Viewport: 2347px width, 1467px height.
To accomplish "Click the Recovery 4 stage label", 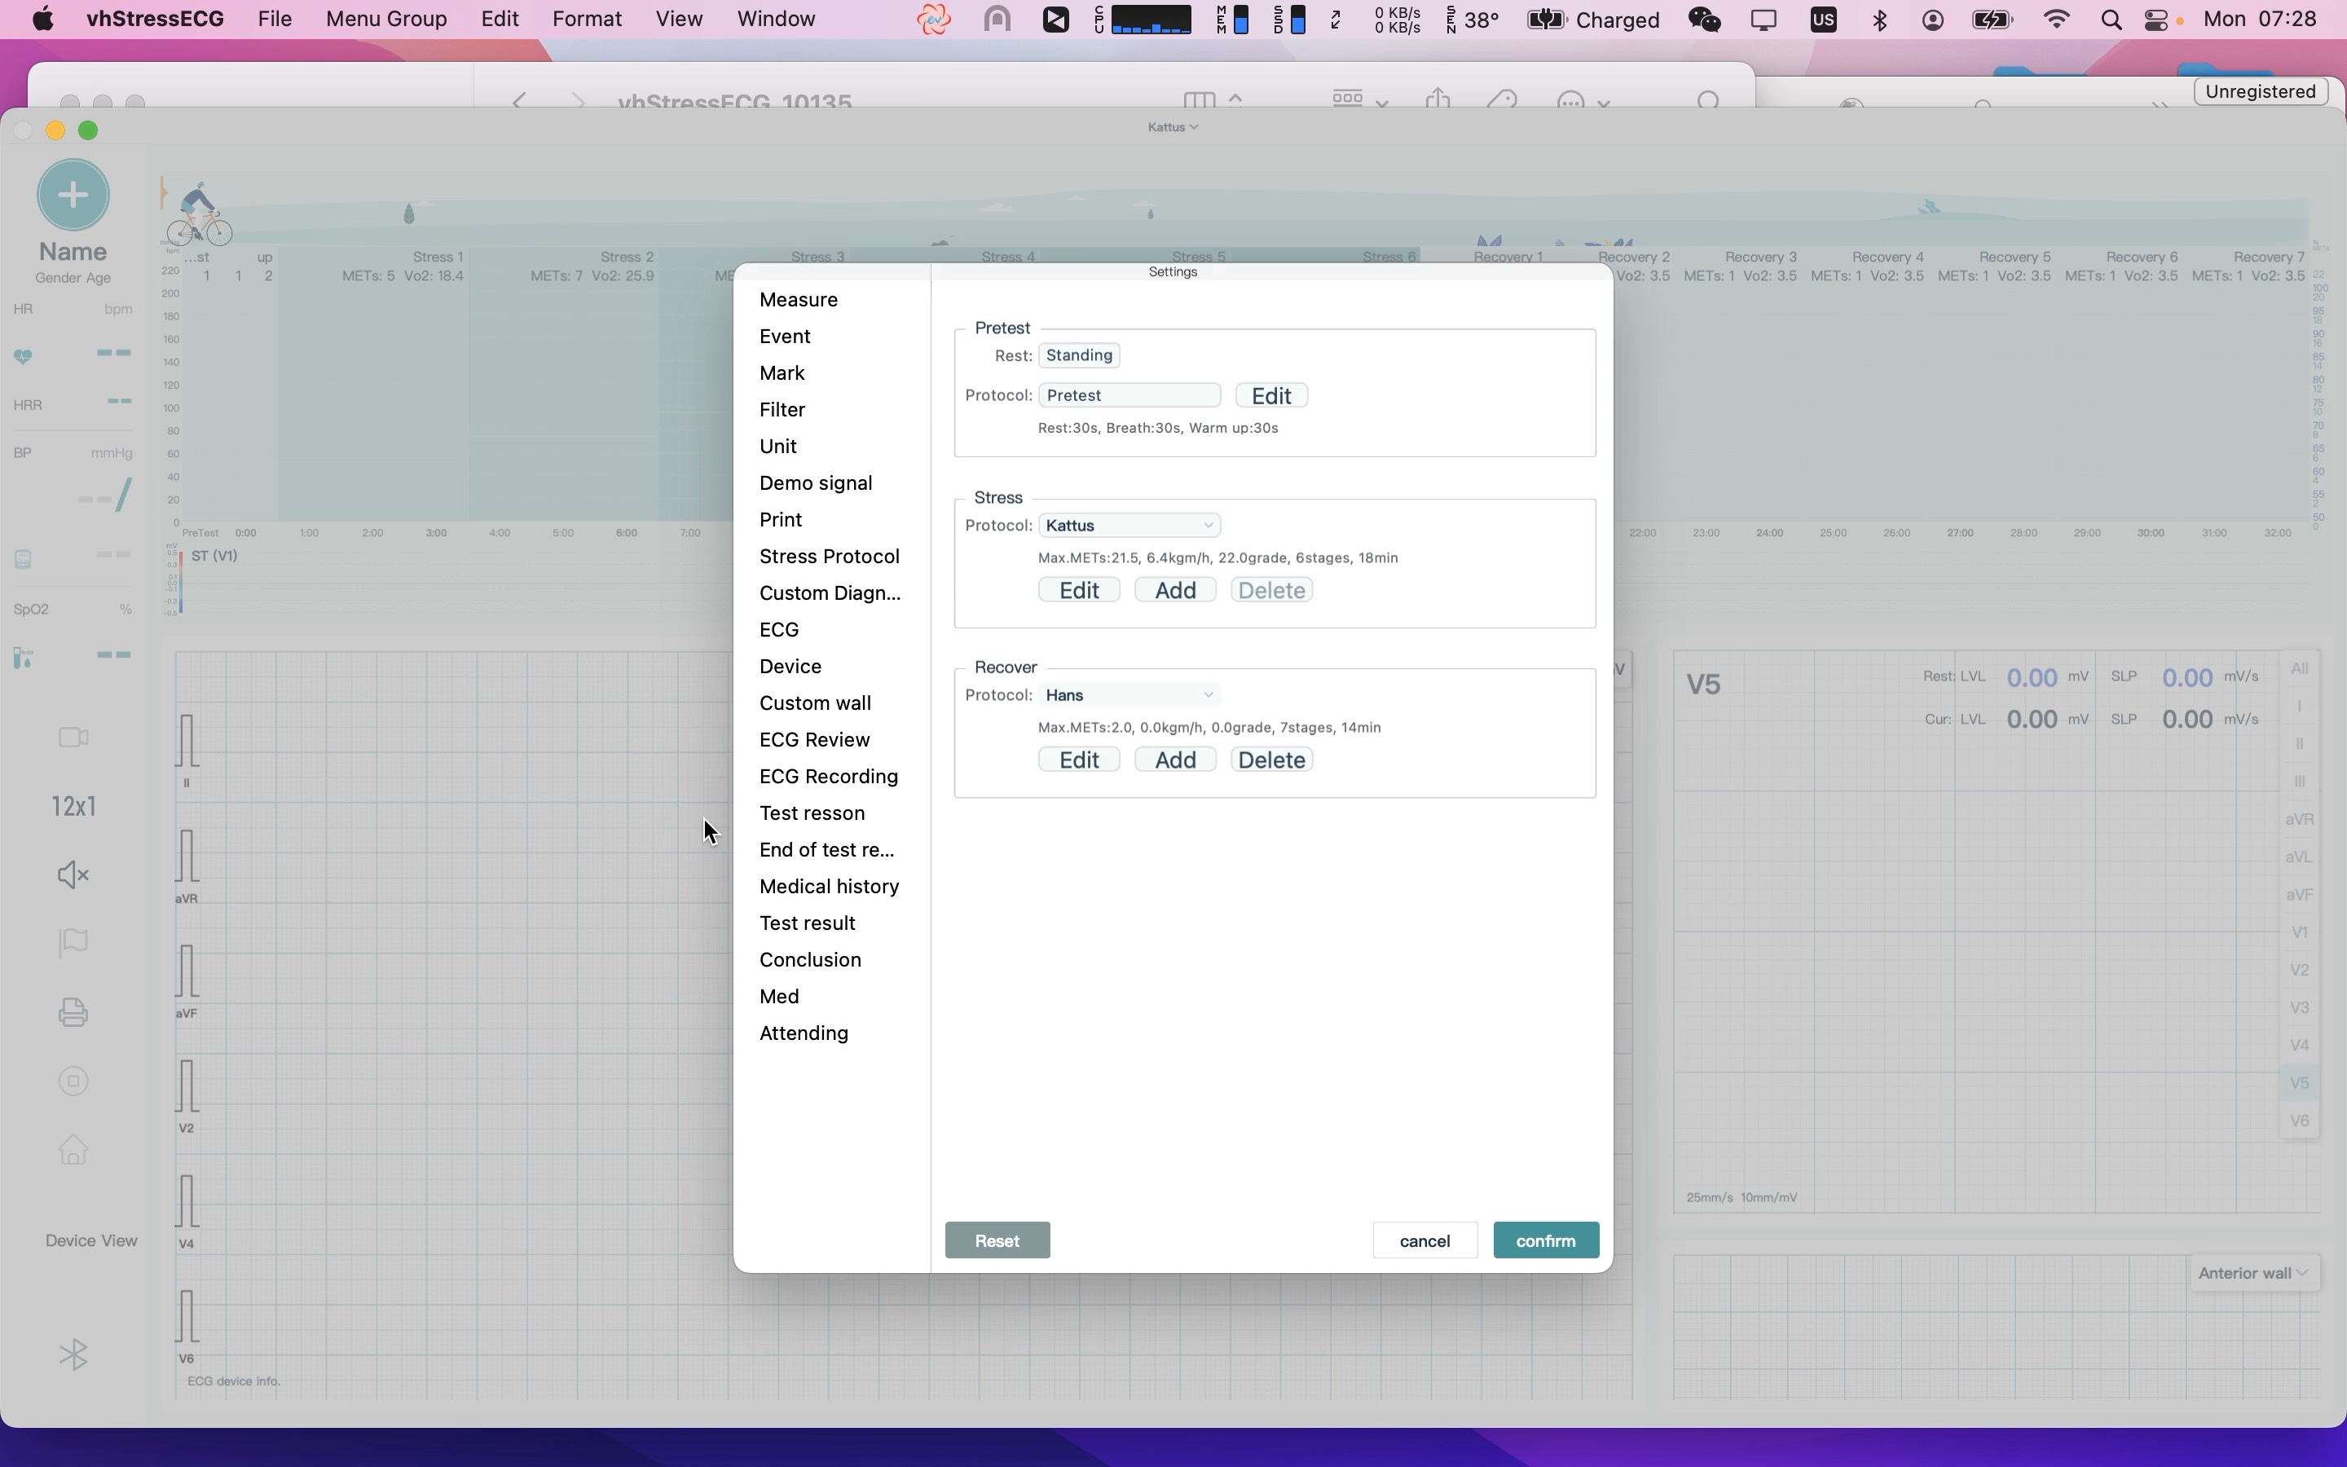I will (1887, 257).
